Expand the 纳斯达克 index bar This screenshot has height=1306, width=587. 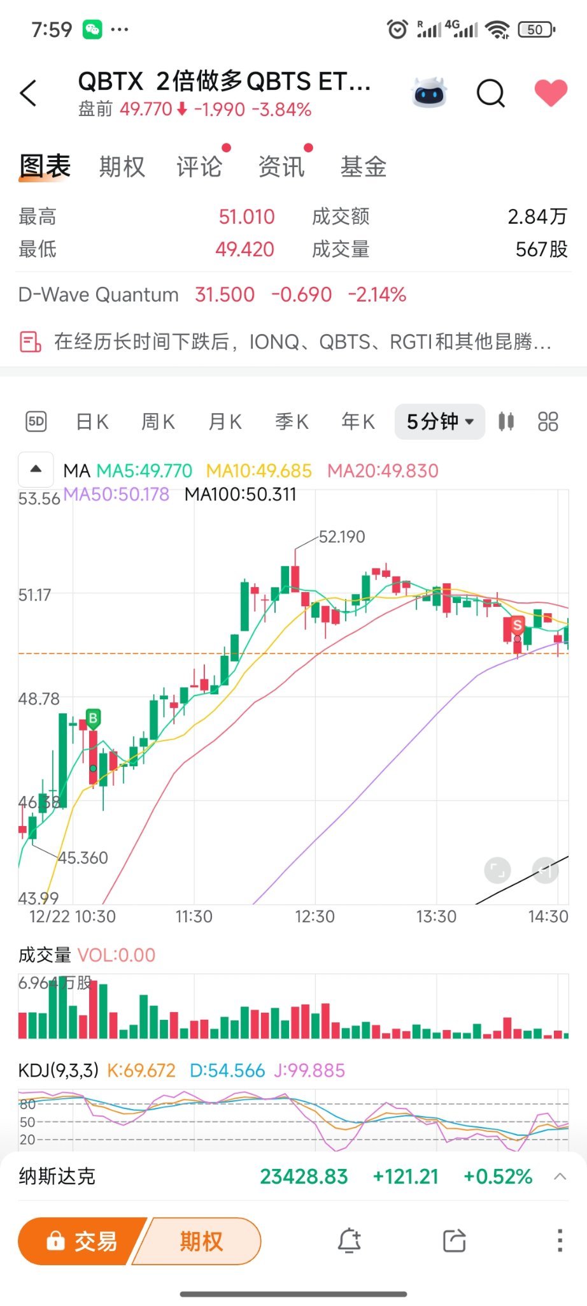[560, 1176]
